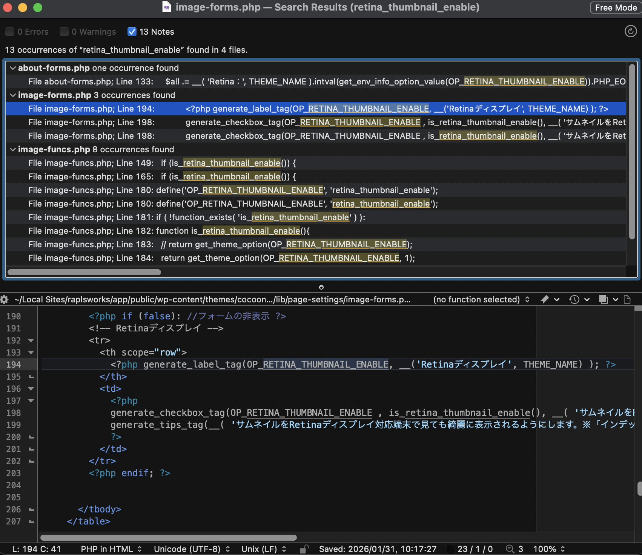The width and height of the screenshot is (642, 555).
Task: Select the image-funcs.php Line 165 result
Action: click(x=316, y=176)
